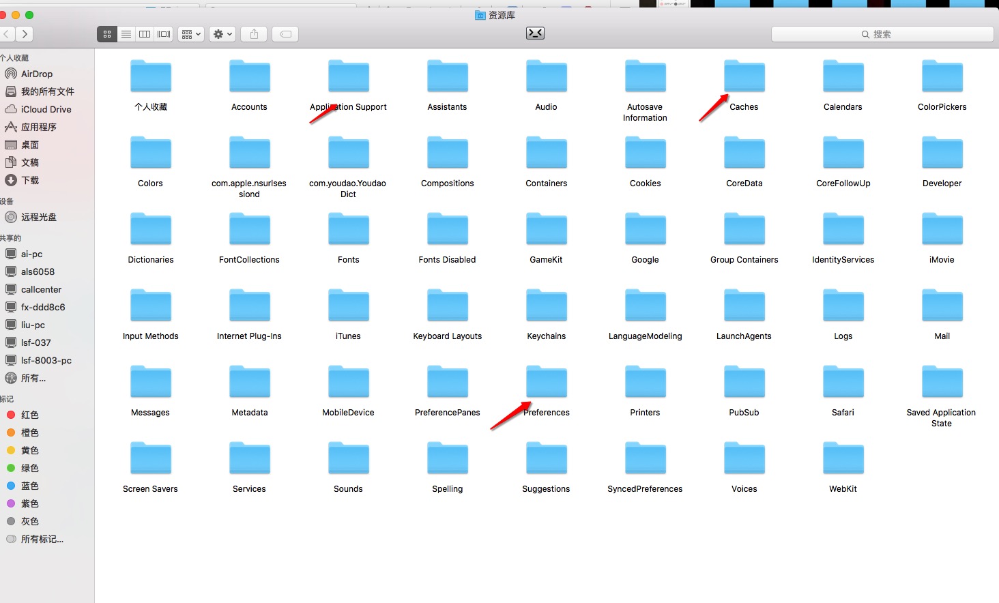Open the Colors folder
The height and width of the screenshot is (603, 999).
(150, 153)
